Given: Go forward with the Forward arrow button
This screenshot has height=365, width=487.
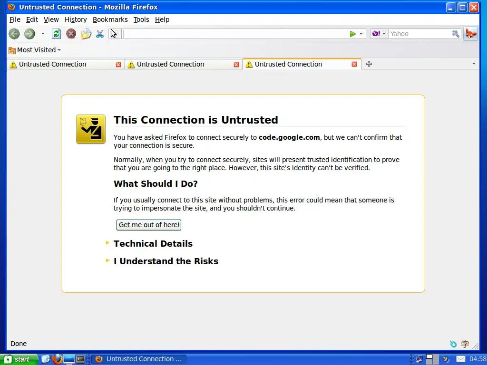Looking at the screenshot, I should pos(30,34).
